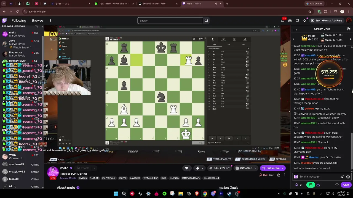Open Twitch chat bubble activity icon

(297, 20)
